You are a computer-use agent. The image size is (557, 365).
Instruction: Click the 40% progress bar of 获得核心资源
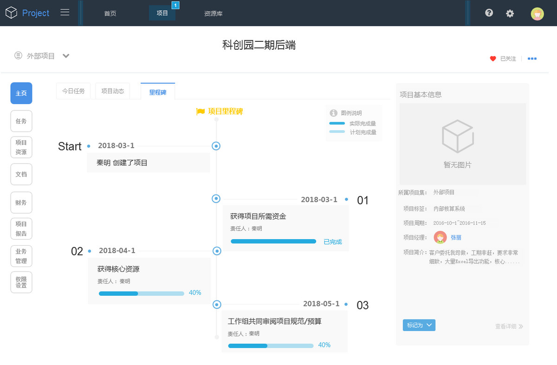pos(141,293)
